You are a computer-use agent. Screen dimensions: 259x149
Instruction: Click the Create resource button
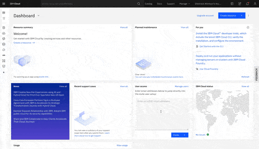(232, 15)
